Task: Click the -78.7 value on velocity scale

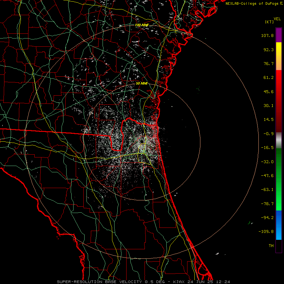Action: point(267,204)
